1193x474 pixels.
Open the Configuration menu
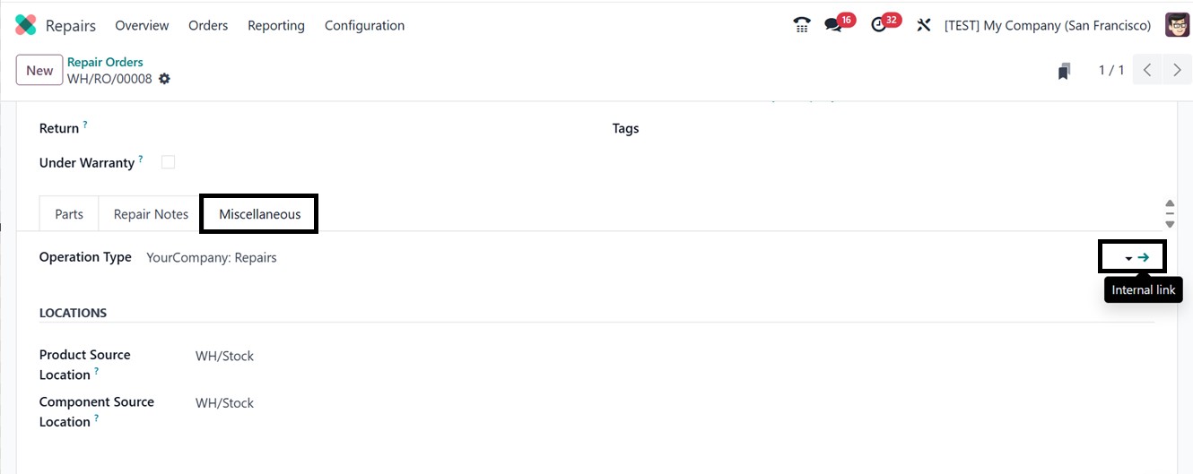coord(364,25)
